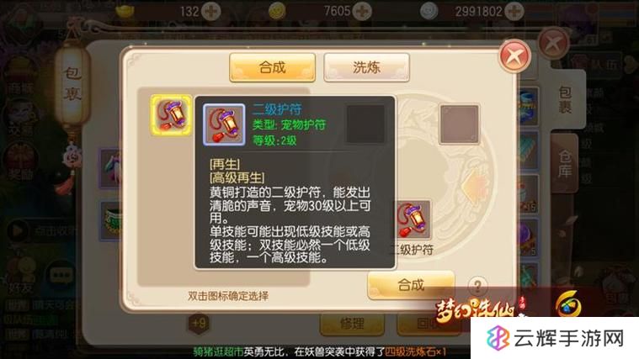Add silver with the plus icon next to 2991802
The width and height of the screenshot is (639, 359).
(514, 11)
